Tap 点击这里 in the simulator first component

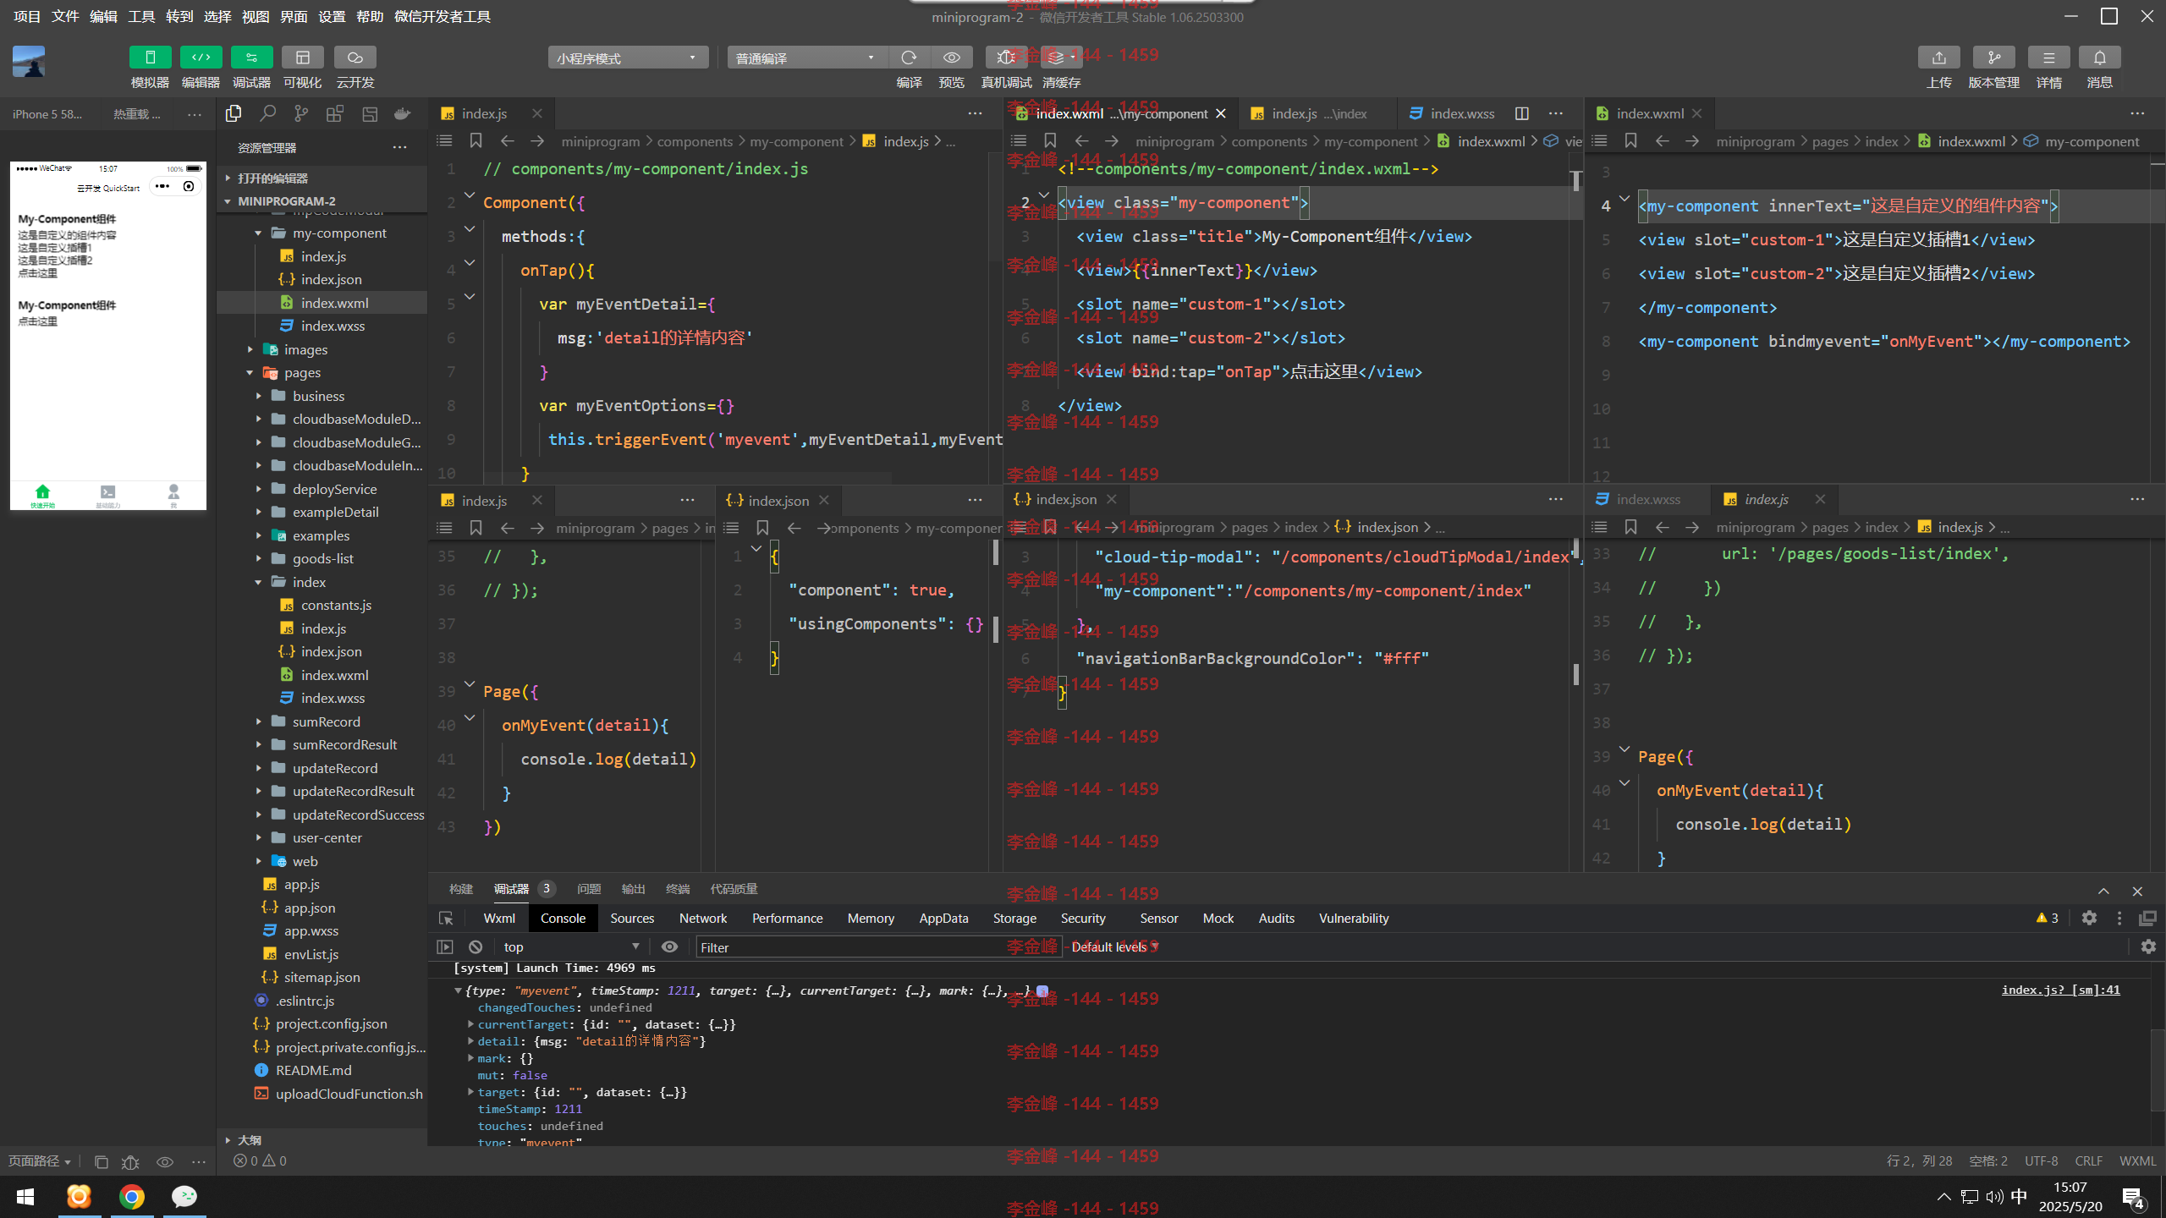pos(38,273)
